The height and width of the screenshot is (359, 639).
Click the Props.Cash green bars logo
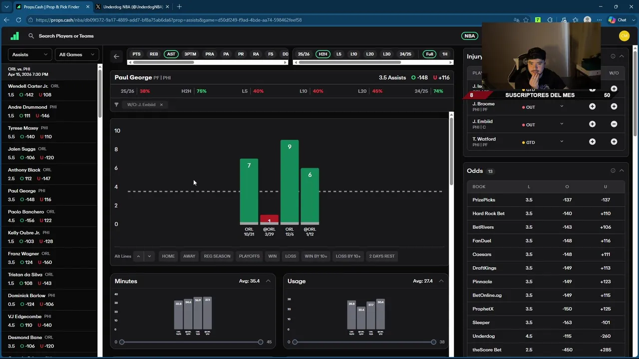14,36
